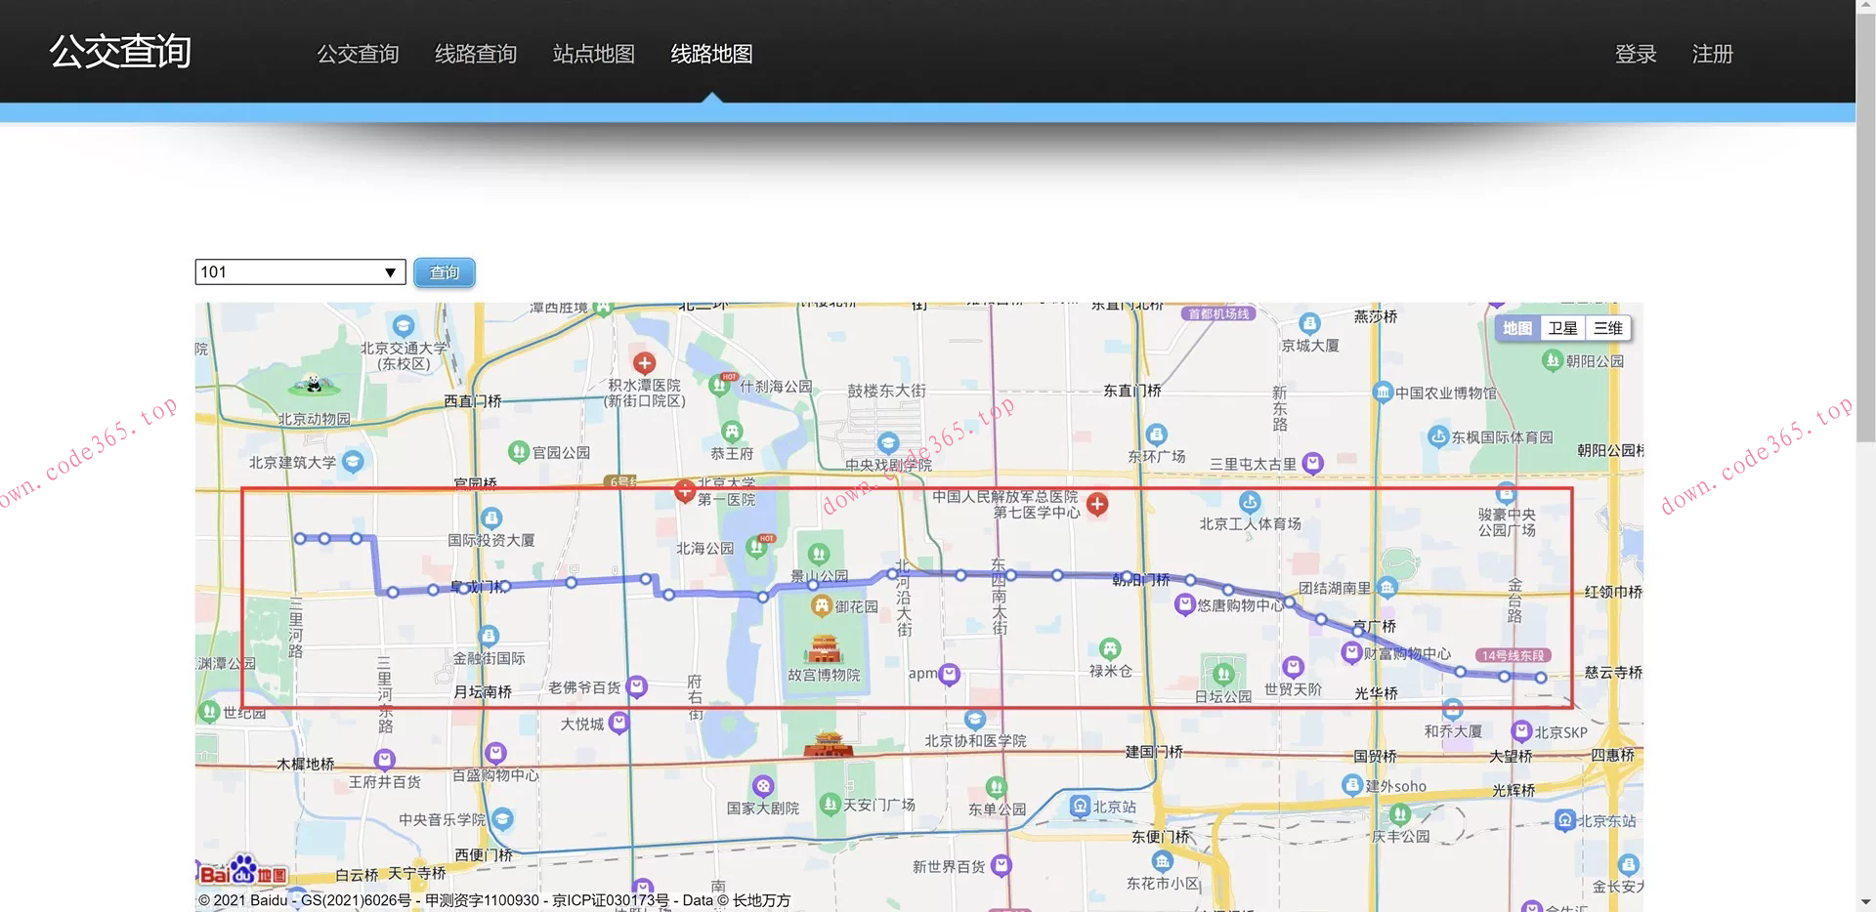1876x912 pixels.
Task: Click the 建外soho building icon
Action: 1352,785
